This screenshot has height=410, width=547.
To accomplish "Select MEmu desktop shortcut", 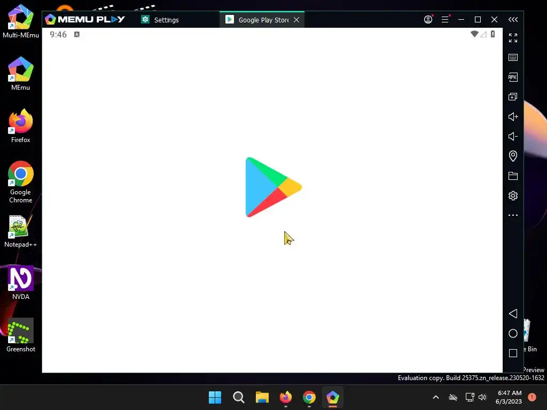I will pos(21,74).
